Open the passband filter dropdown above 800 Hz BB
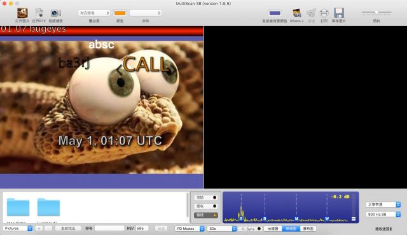This screenshot has width=407, height=235. tap(383, 204)
